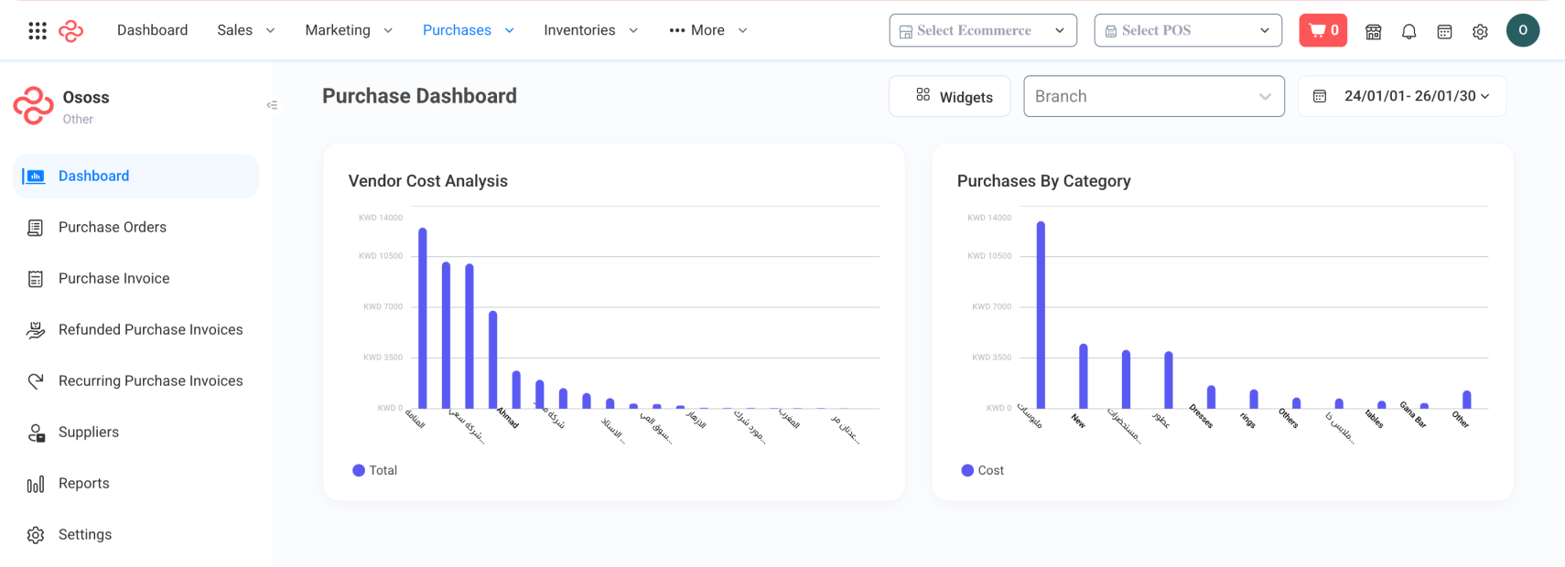The height and width of the screenshot is (567, 1565).
Task: Expand the Select Ecommerce dropdown
Action: [982, 30]
